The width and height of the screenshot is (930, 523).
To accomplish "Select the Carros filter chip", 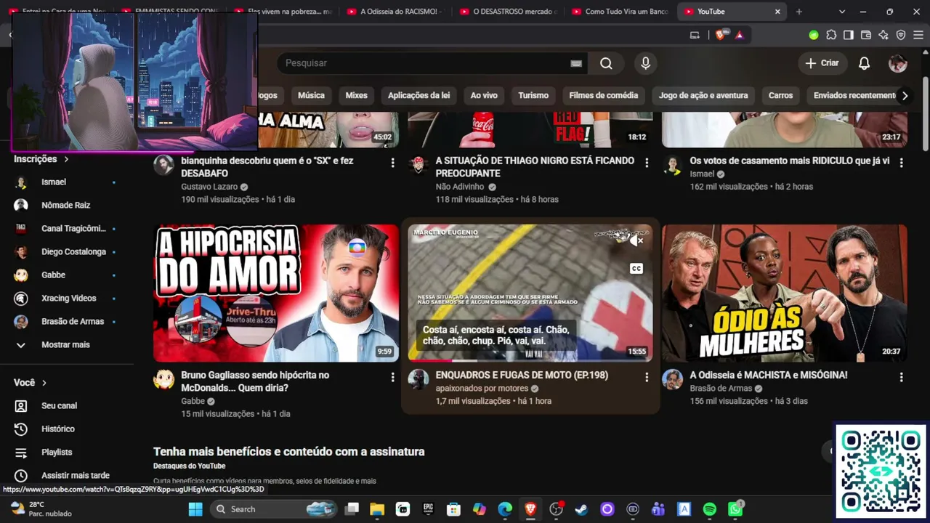I will coord(781,95).
